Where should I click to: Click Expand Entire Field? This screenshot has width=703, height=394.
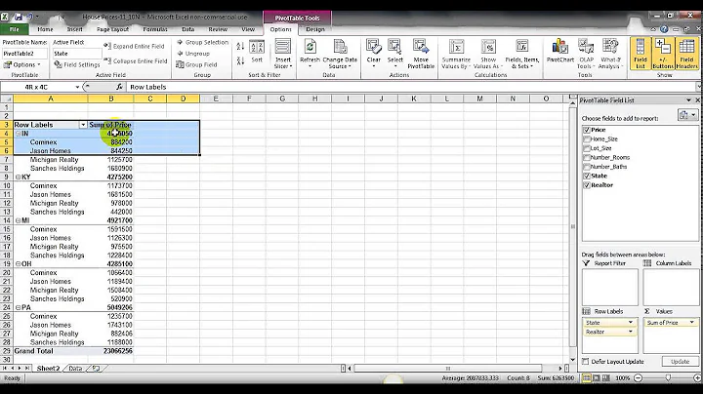point(134,46)
